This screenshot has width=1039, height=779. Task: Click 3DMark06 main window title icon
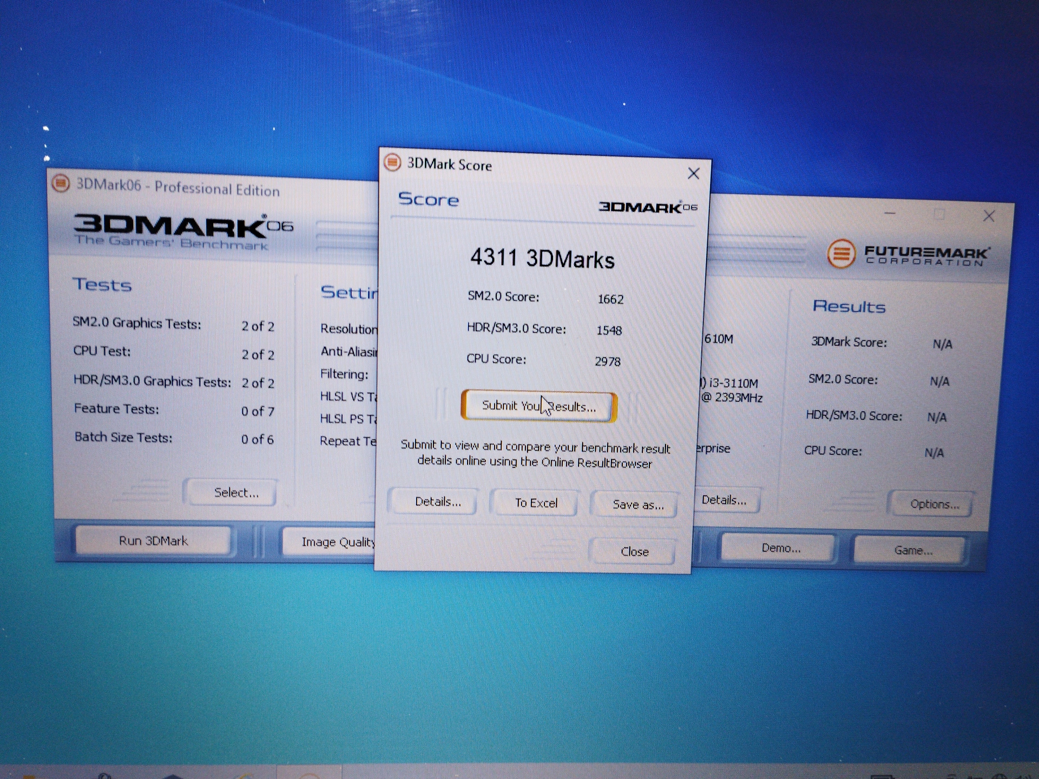pos(61,183)
